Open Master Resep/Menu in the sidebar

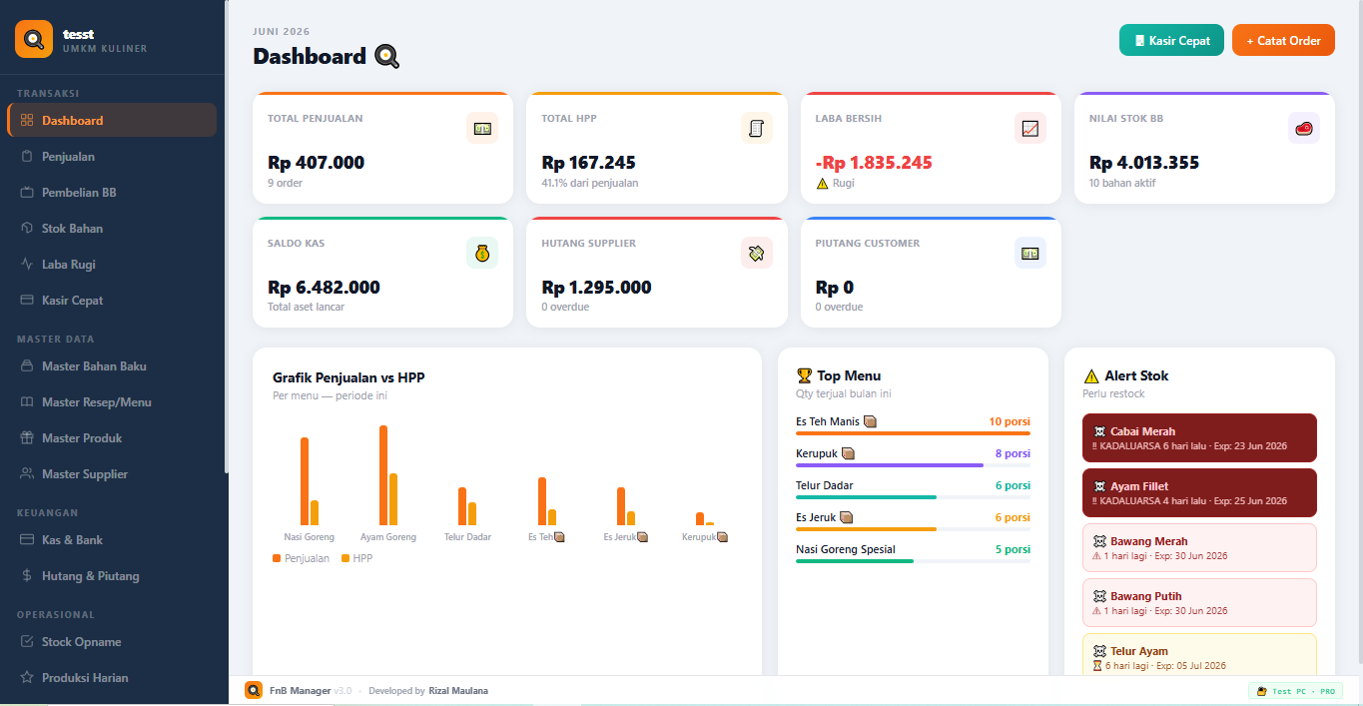112,402
